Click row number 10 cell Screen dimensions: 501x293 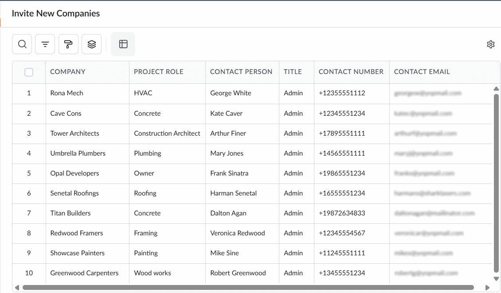(x=29, y=273)
